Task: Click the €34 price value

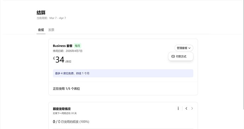Action: (x=59, y=60)
